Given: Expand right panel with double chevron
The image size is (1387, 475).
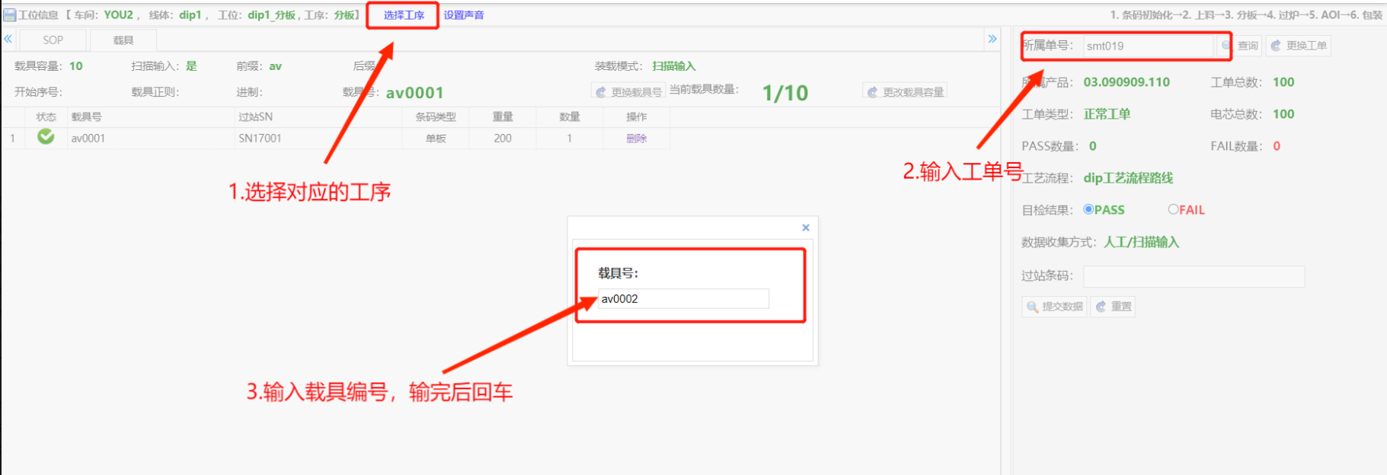Looking at the screenshot, I should (992, 39).
